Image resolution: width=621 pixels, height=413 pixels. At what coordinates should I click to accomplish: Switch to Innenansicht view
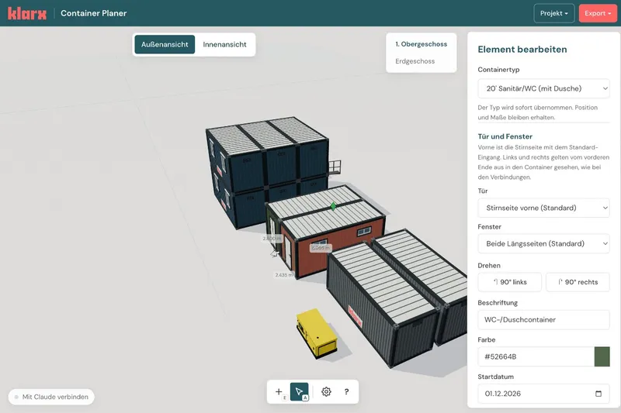tap(224, 44)
